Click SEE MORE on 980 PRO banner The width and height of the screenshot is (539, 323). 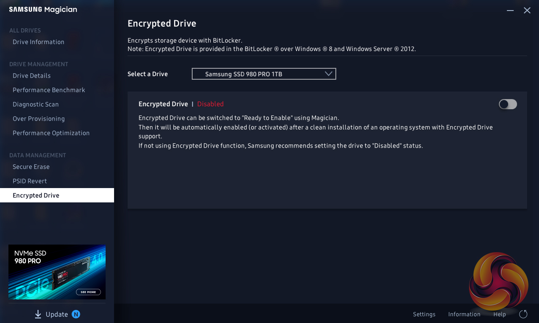pyautogui.click(x=88, y=292)
